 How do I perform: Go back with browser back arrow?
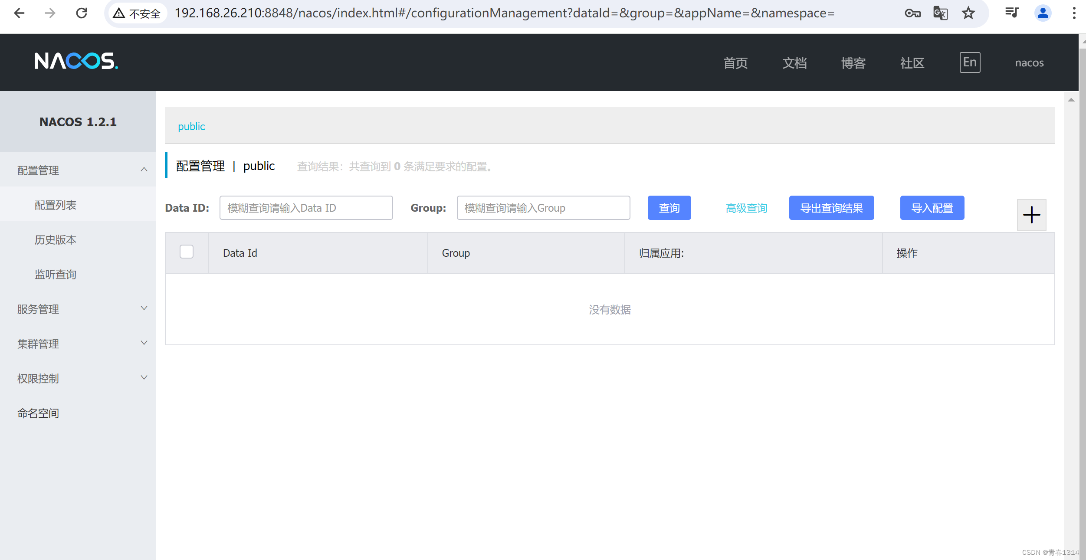pyautogui.click(x=20, y=13)
